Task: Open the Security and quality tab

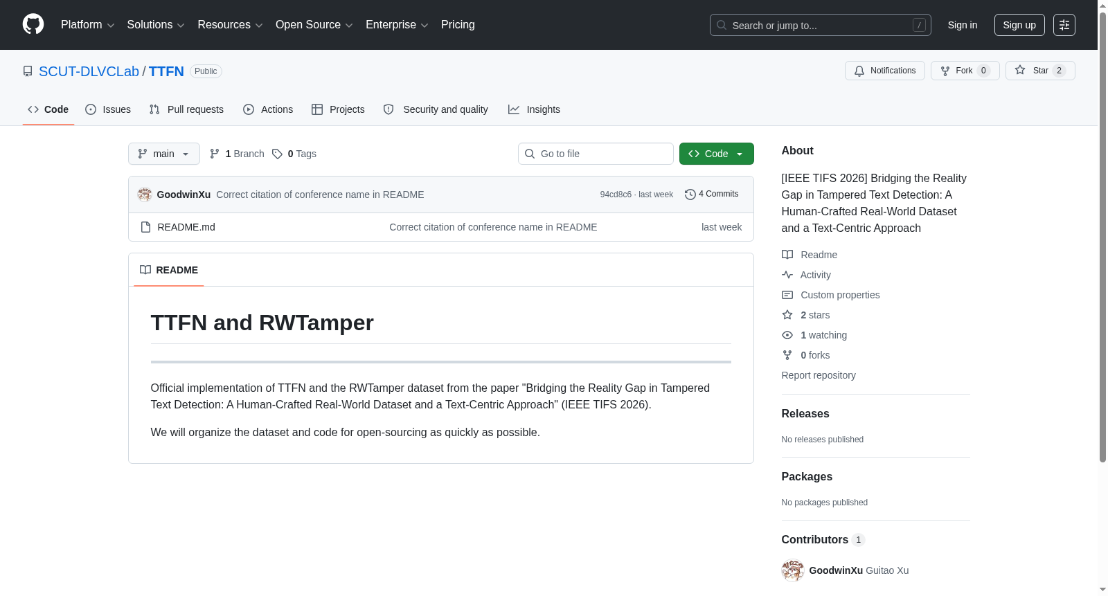Action: 436,109
